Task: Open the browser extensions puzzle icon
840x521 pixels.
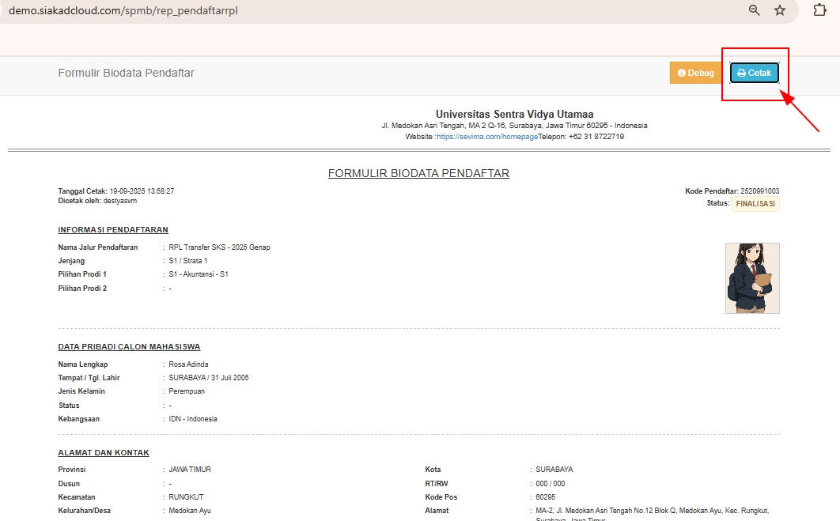Action: click(x=819, y=10)
